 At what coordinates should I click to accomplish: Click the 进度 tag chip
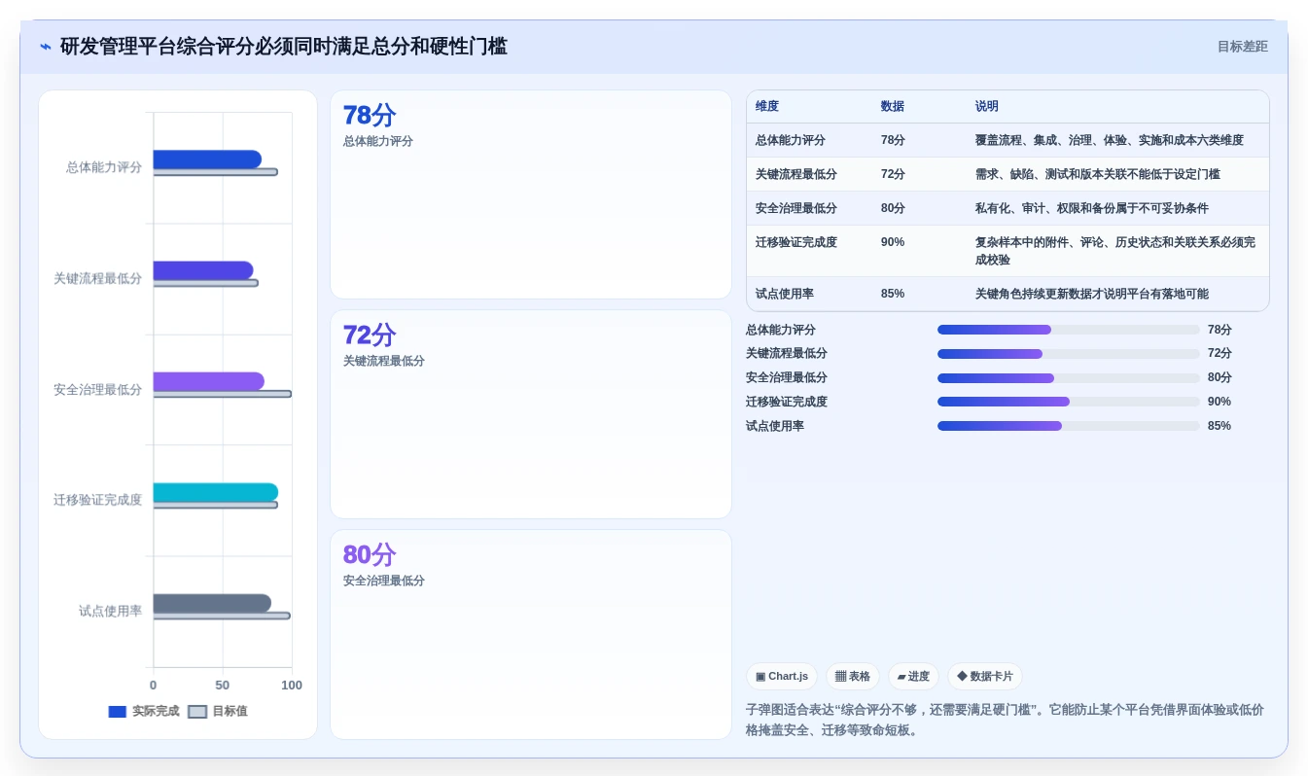[913, 676]
